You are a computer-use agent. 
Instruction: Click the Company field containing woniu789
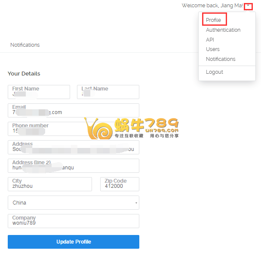coord(73,221)
